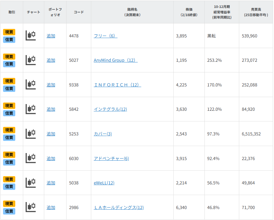Viewport: 274px width, 220px height.
Task: Open the chart icon for INFORICH row
Action: tap(31, 85)
